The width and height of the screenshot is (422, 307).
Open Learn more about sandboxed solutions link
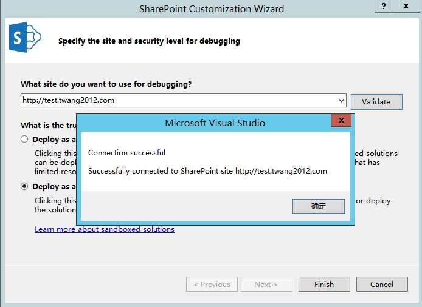[105, 229]
